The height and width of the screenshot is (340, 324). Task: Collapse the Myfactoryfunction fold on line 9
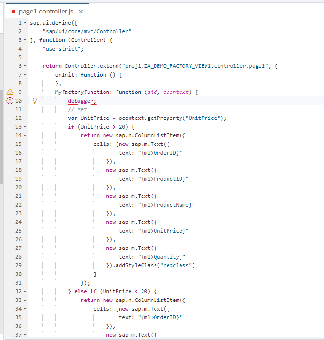click(25, 92)
